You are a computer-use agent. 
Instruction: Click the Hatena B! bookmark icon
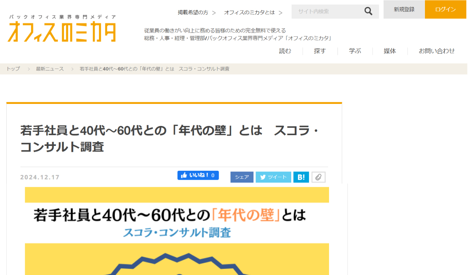pos(301,177)
